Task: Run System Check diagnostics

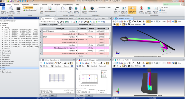Action: [x=84, y=10]
